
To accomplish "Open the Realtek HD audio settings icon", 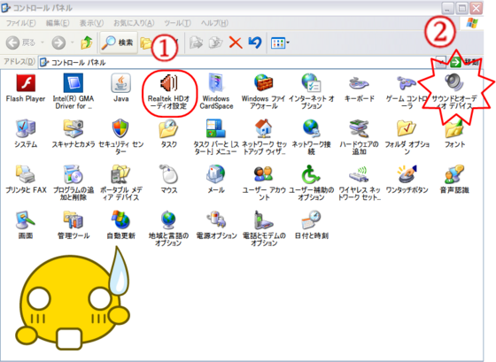I will click(x=168, y=82).
